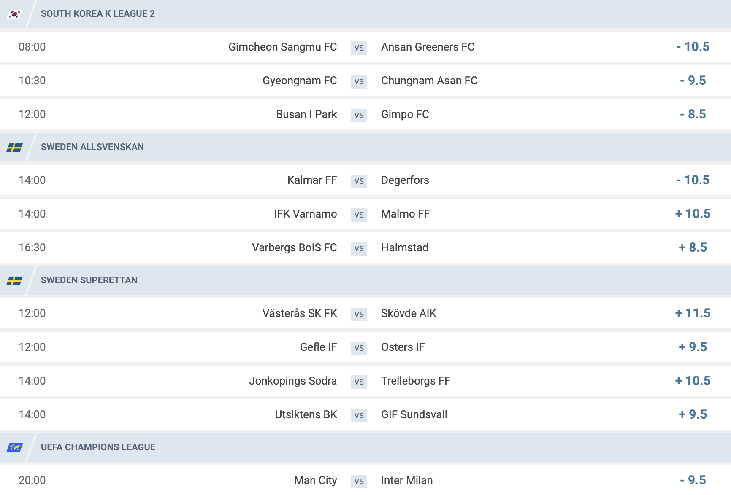Click the UEFA Champions League flag icon
Image resolution: width=731 pixels, height=495 pixels.
(14, 447)
